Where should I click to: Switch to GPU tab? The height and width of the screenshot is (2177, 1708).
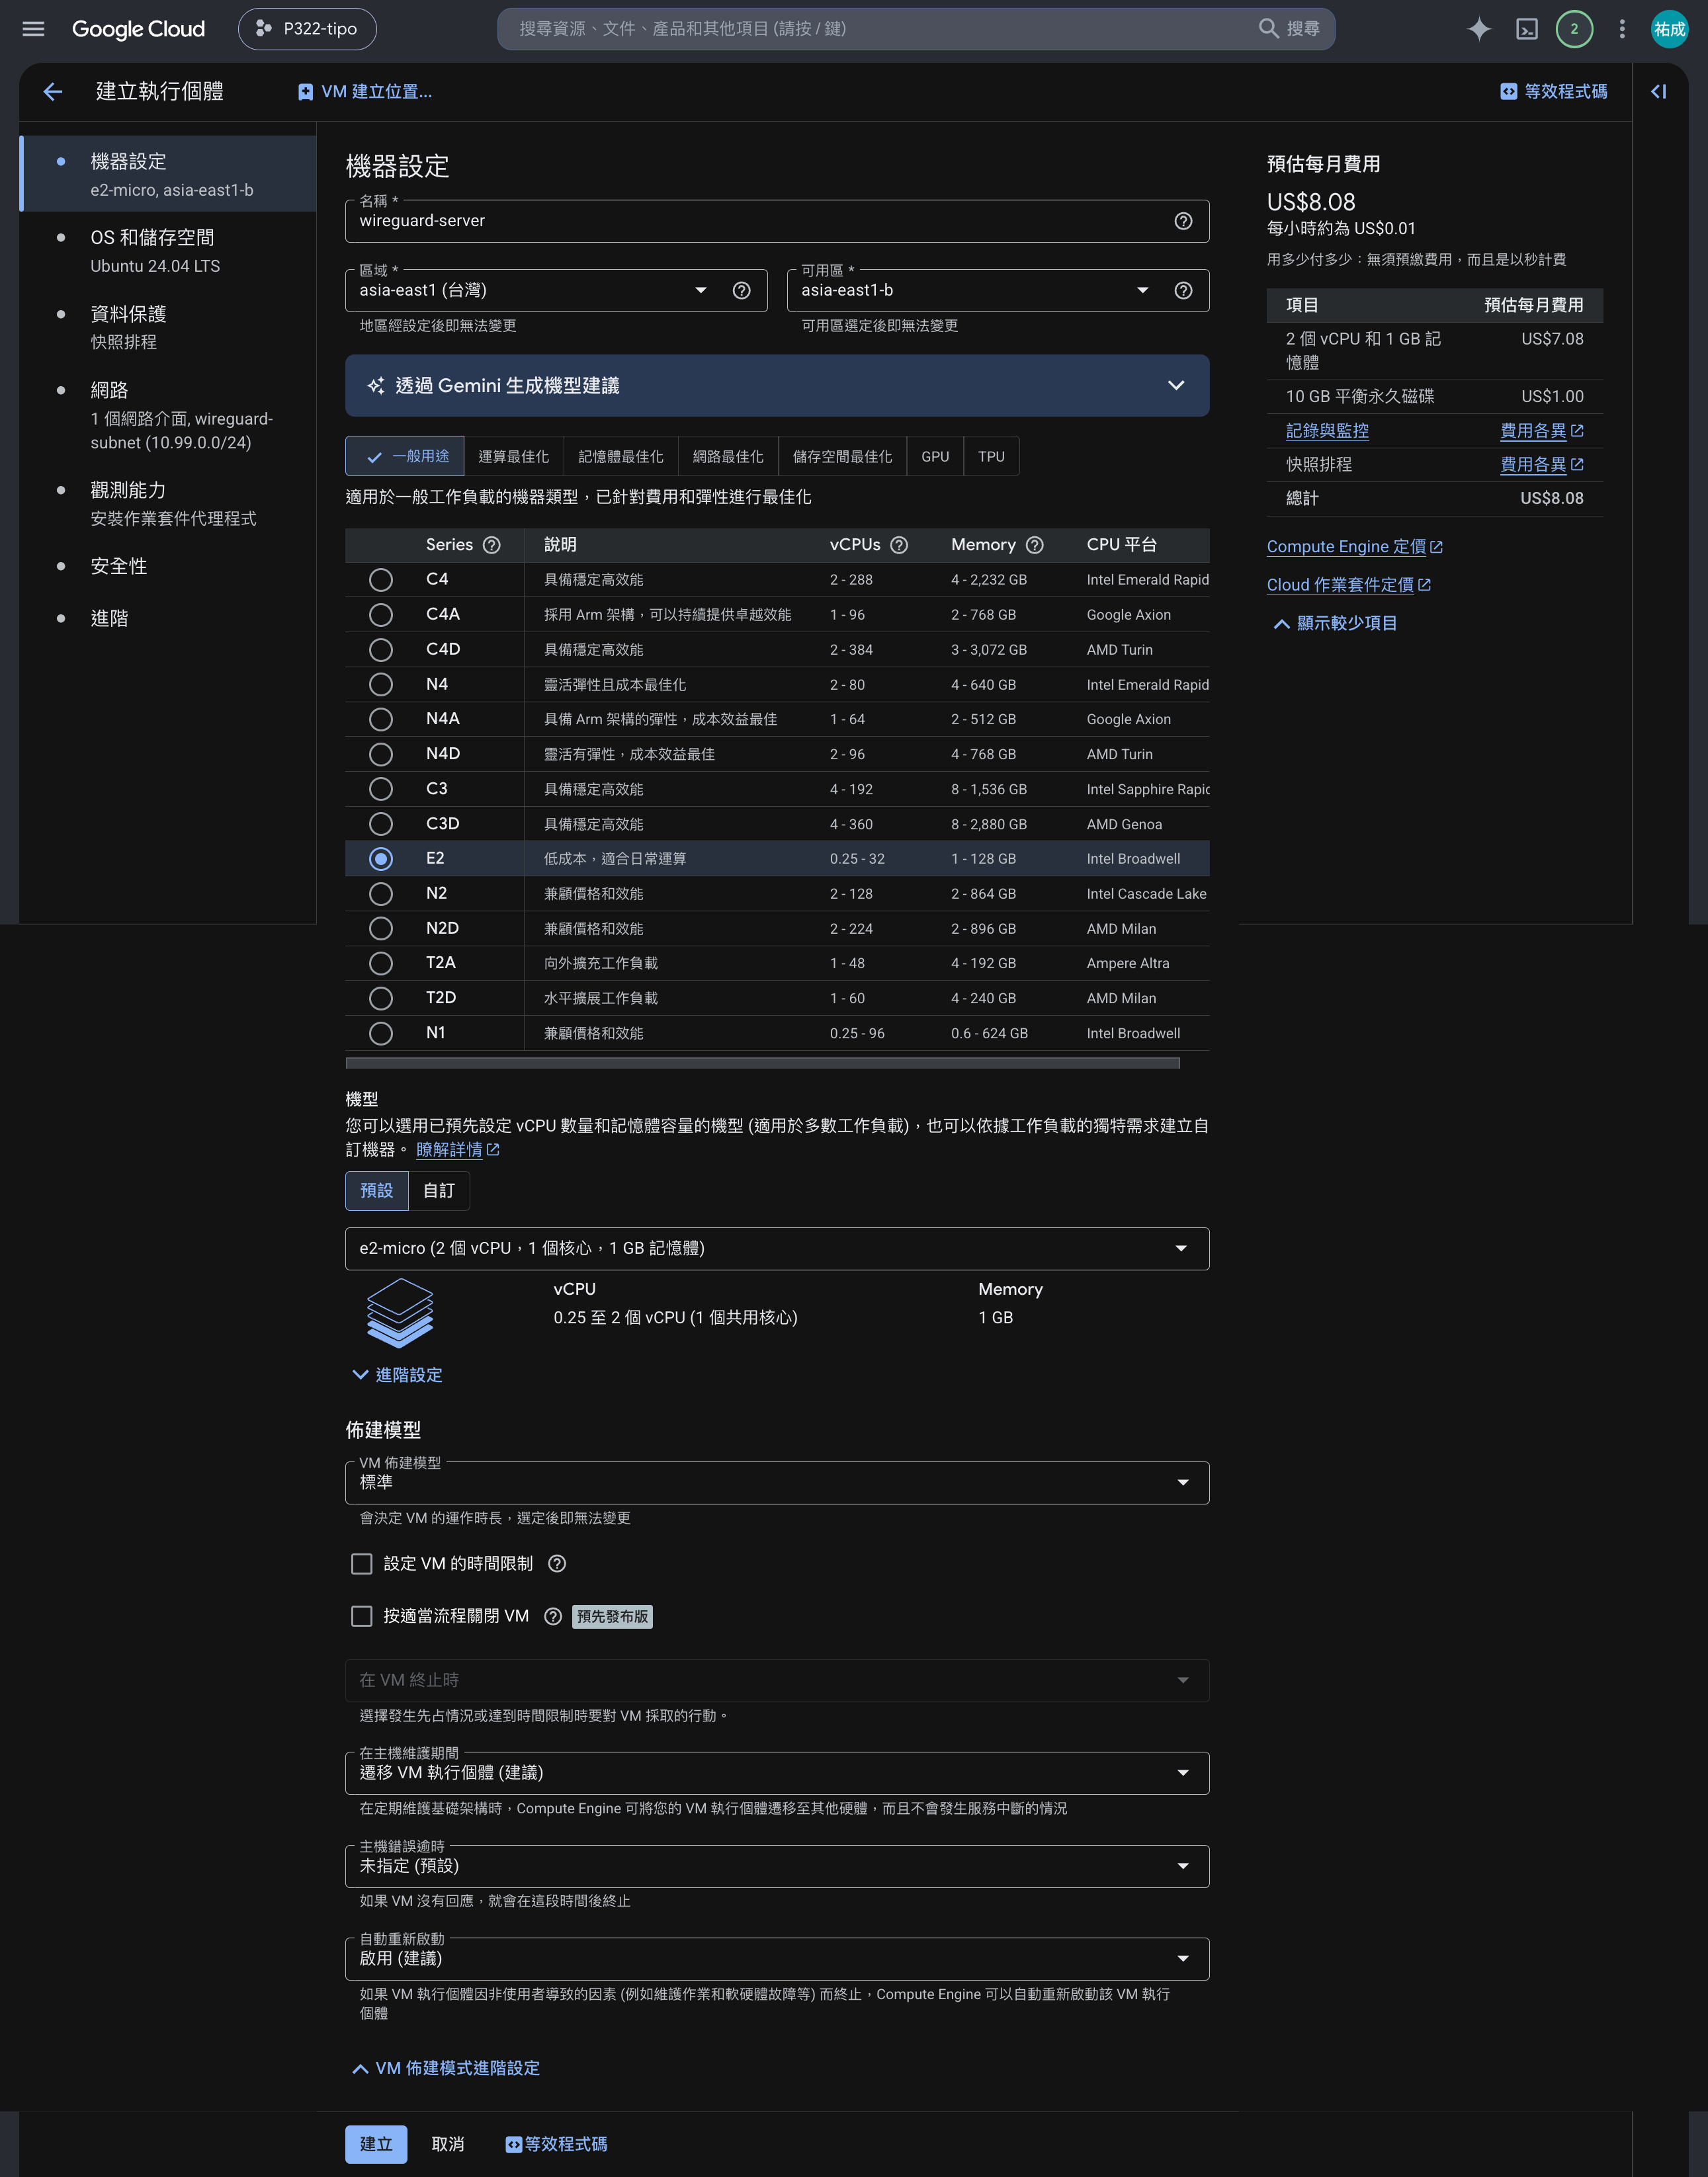[935, 457]
